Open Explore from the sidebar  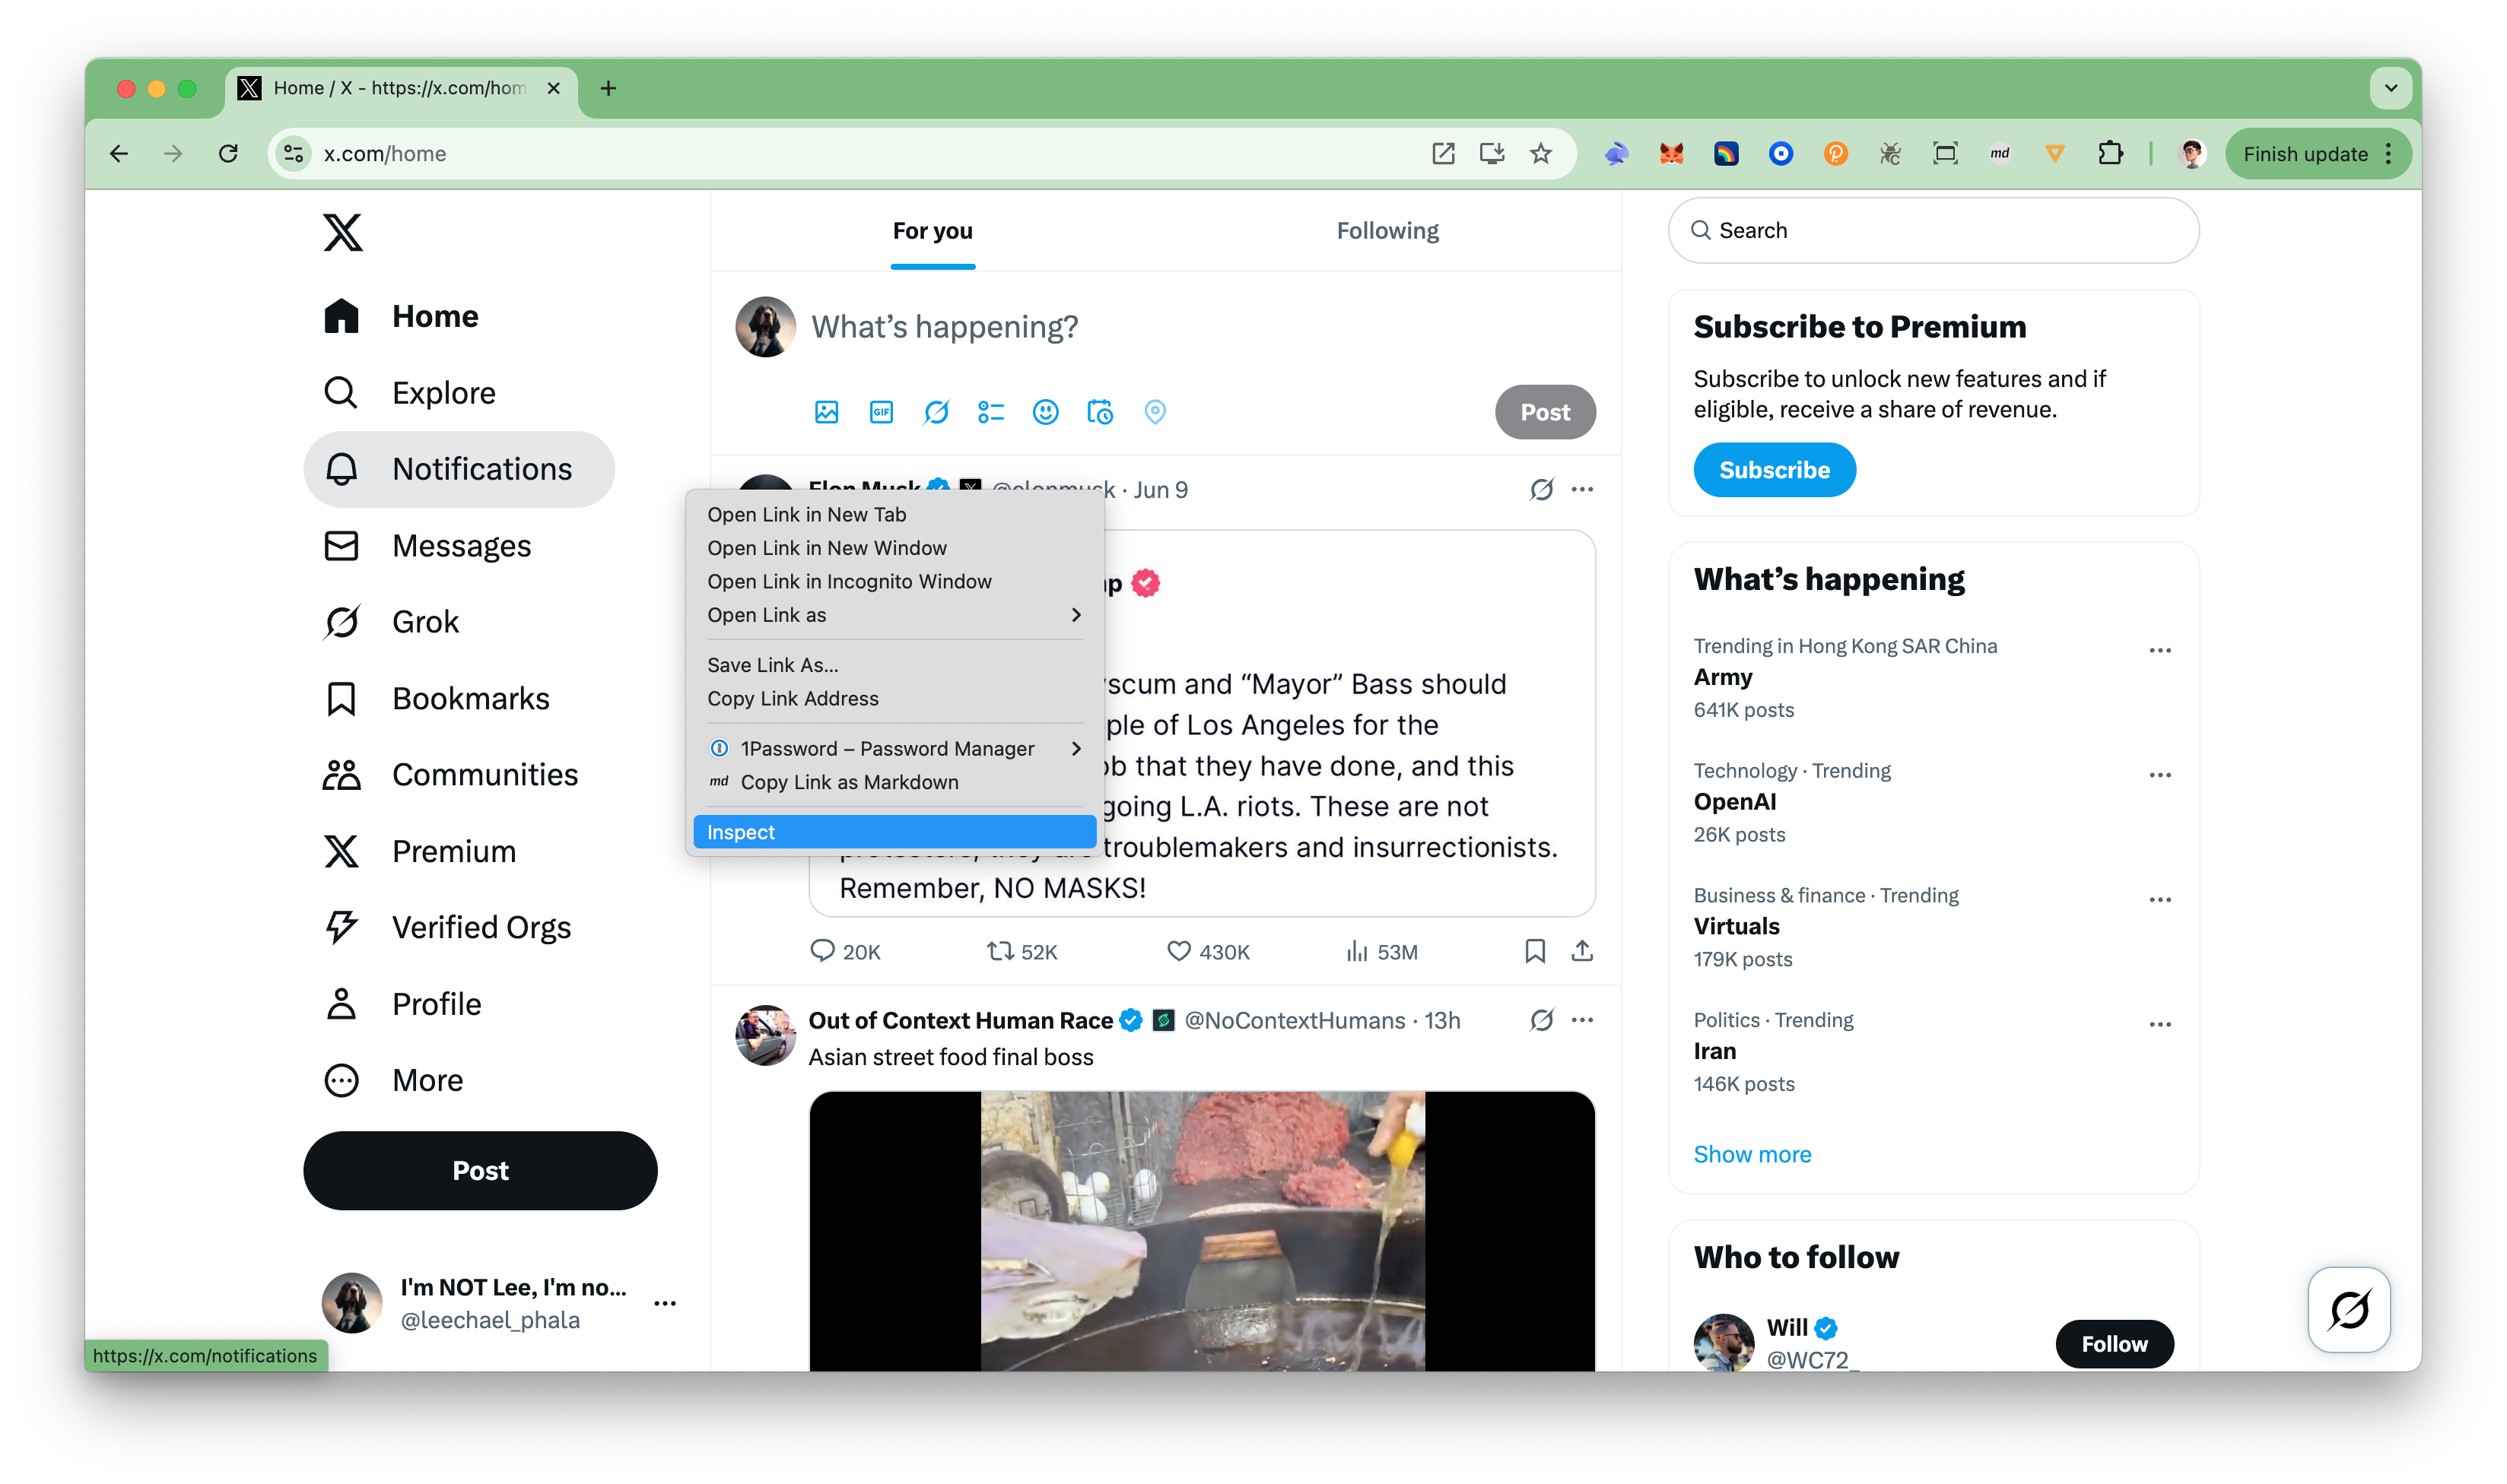(409, 392)
